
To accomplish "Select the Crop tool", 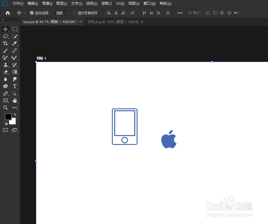I will coord(5,43).
